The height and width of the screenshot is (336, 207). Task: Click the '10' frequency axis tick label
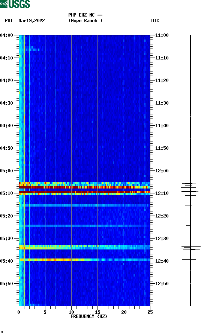coord(71,312)
